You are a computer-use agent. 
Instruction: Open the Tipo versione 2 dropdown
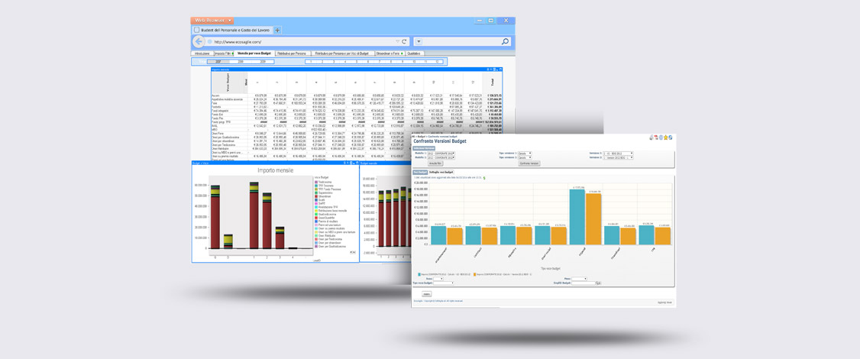[x=529, y=157]
